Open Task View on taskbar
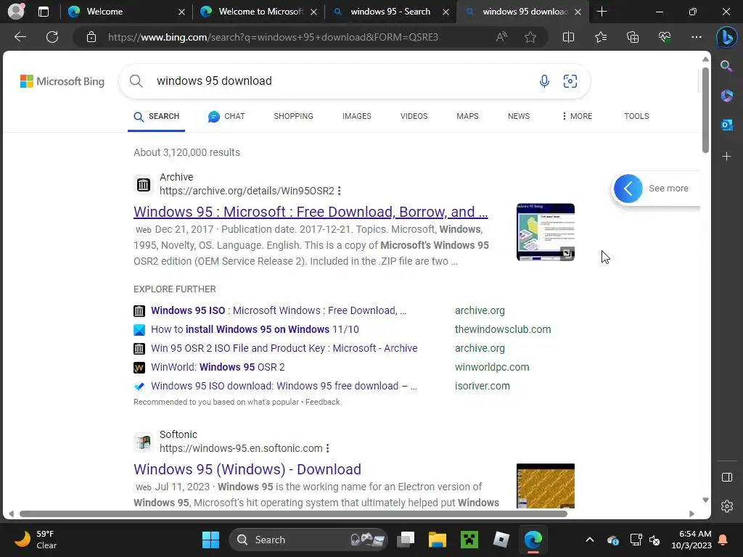The width and height of the screenshot is (743, 557). tap(406, 540)
